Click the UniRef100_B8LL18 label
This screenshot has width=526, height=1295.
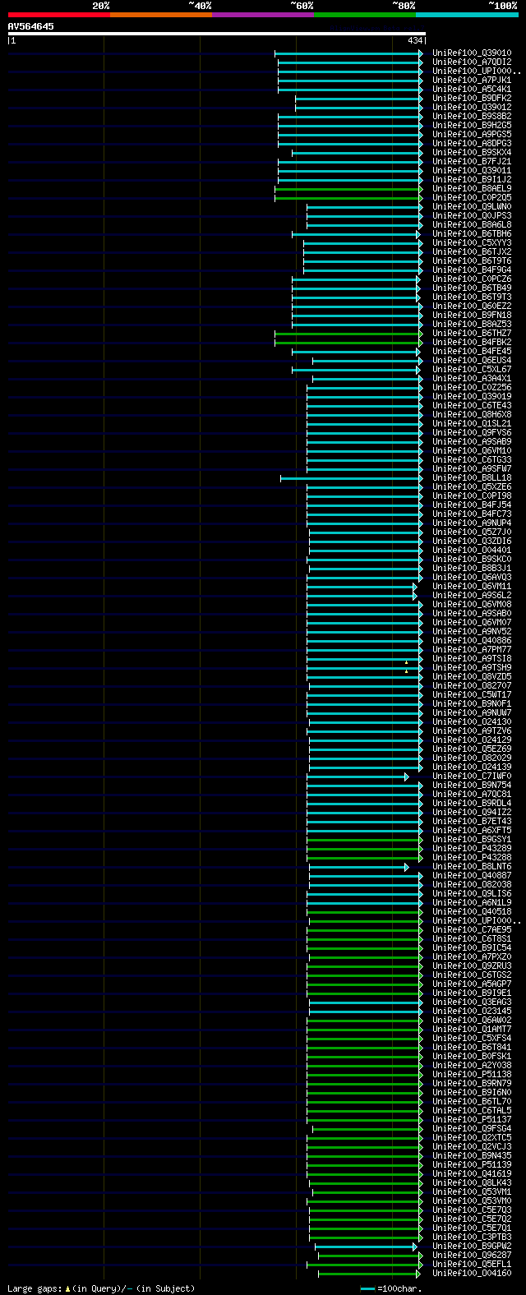pyautogui.click(x=472, y=478)
